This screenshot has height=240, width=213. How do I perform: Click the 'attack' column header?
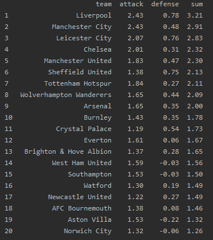pyautogui.click(x=131, y=4)
